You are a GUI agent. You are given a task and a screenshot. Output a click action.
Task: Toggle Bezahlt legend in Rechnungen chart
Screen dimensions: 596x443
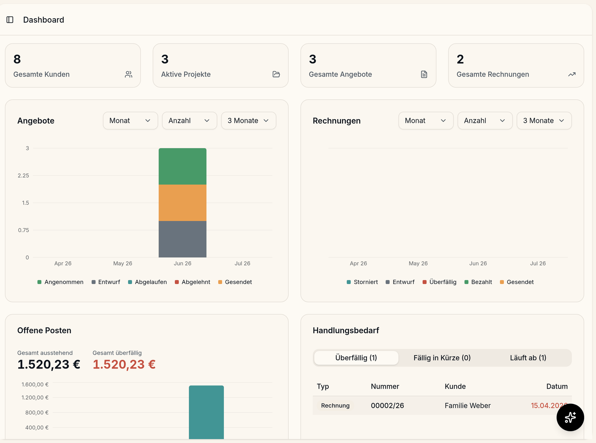point(478,282)
